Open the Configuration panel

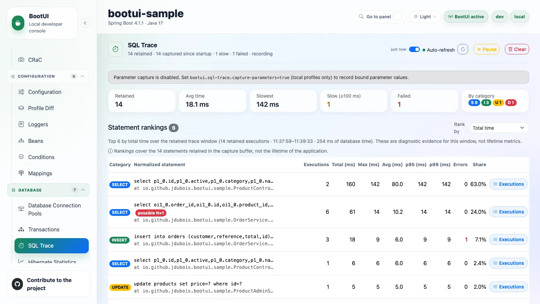click(51, 92)
